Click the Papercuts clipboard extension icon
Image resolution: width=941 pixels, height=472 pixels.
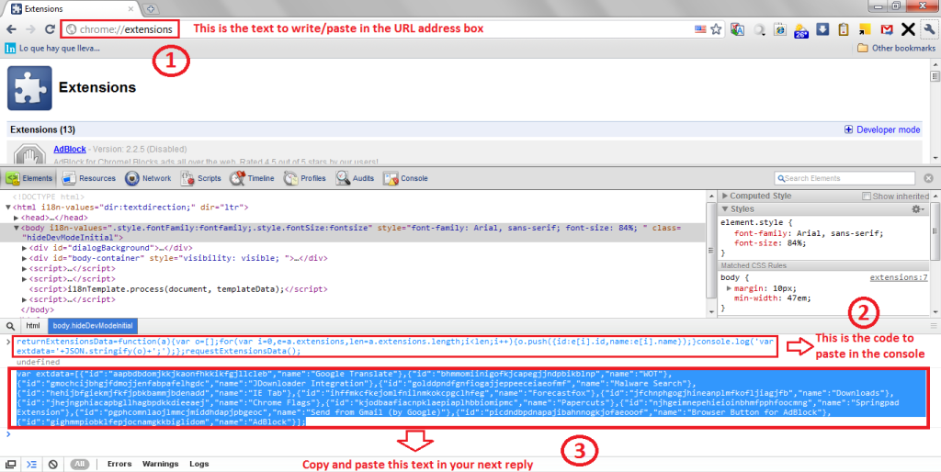[844, 28]
